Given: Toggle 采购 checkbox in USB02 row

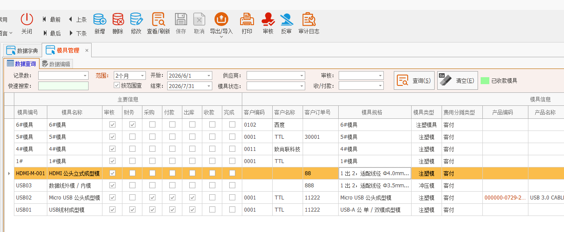Looking at the screenshot, I should (x=152, y=197).
